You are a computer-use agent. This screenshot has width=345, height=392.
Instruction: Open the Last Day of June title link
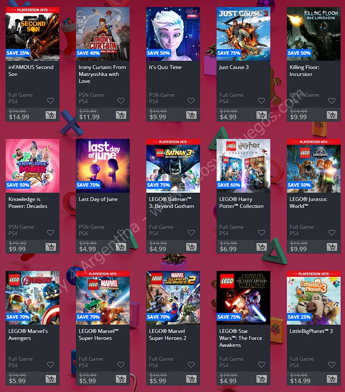[98, 199]
